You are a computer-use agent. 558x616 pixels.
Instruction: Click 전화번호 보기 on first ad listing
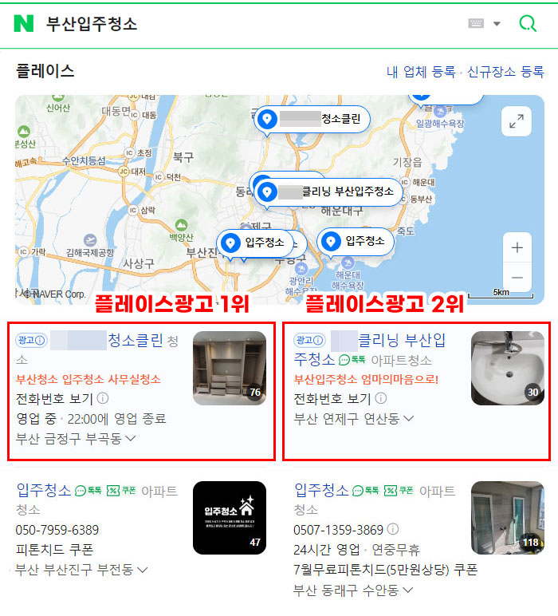click(x=54, y=399)
